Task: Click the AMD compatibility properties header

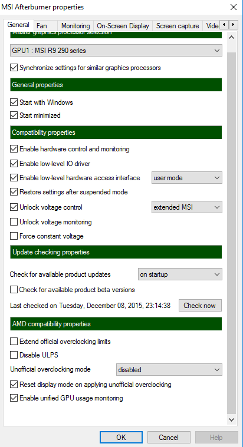Action: (x=116, y=324)
